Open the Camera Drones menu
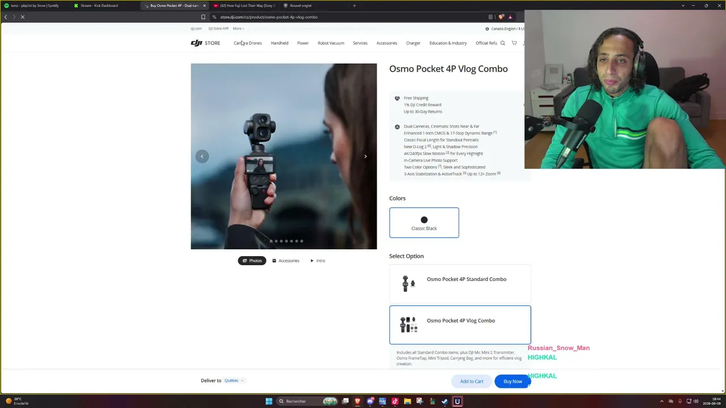 tap(248, 43)
